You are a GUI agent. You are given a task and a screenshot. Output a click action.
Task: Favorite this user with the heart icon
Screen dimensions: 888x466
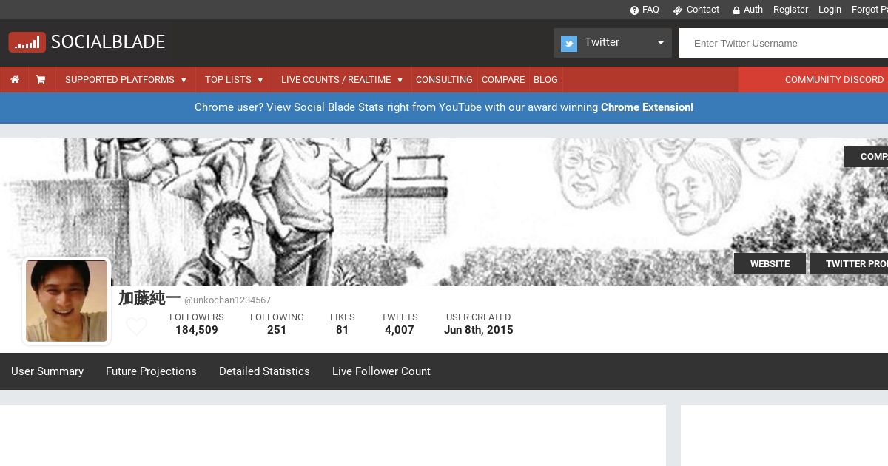coord(136,326)
